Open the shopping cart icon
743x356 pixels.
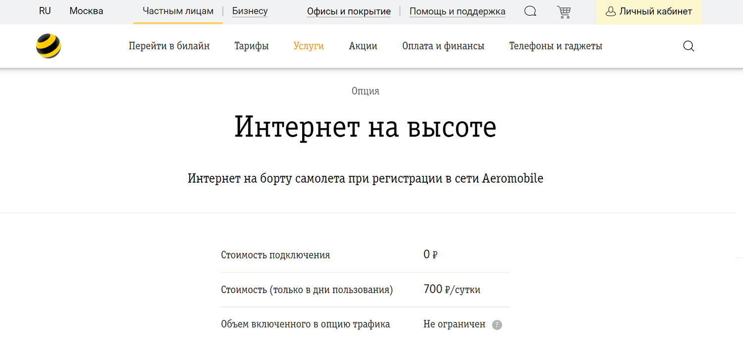coord(564,12)
